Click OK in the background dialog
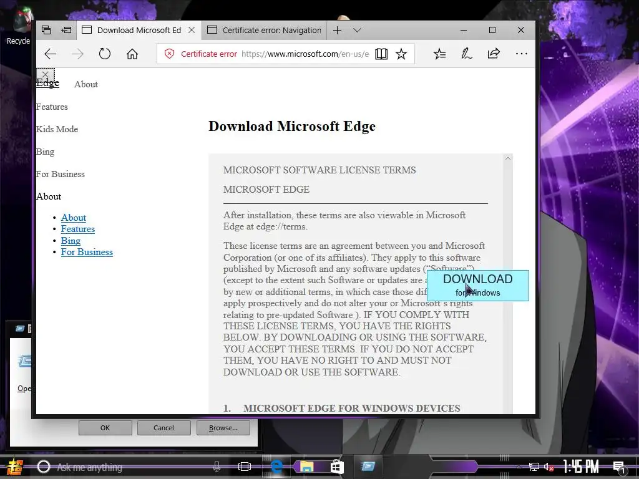 pos(105,428)
